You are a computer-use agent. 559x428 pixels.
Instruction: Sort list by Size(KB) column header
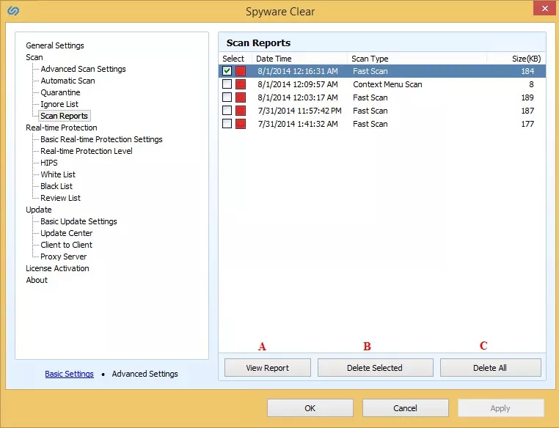tap(525, 59)
